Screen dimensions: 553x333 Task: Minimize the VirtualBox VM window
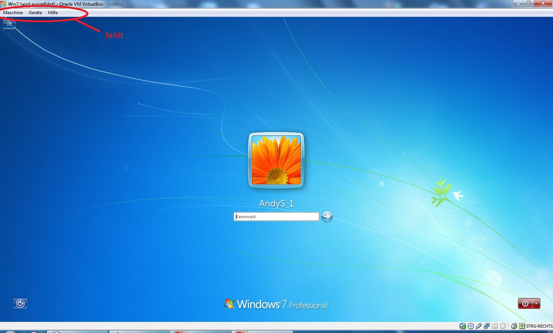click(x=519, y=3)
